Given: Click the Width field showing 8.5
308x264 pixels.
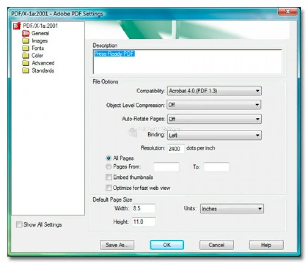Looking at the screenshot, I should point(144,208).
